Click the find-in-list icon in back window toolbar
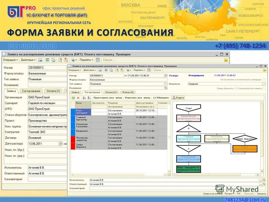Viewport: 269px width, 202px height. pos(40,60)
